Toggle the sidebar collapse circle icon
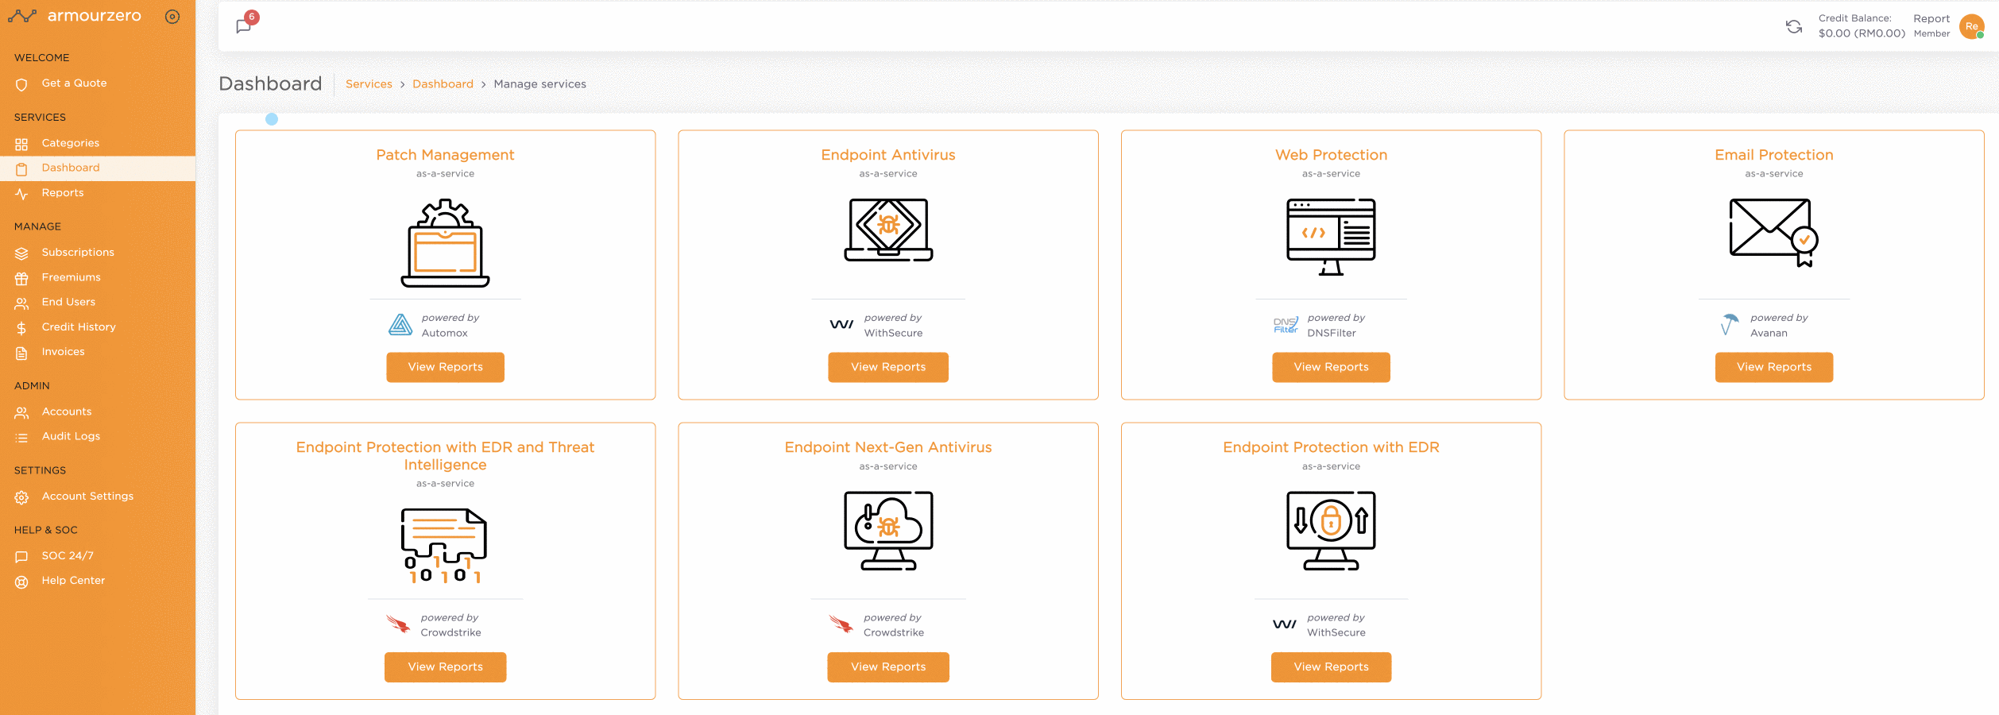The width and height of the screenshot is (1999, 715). pos(172,17)
